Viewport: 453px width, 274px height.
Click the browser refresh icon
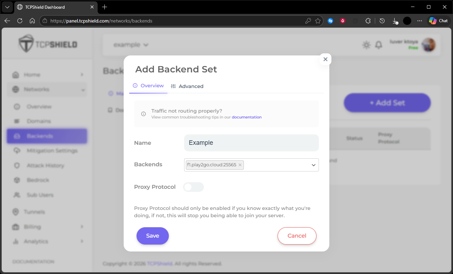(20, 21)
